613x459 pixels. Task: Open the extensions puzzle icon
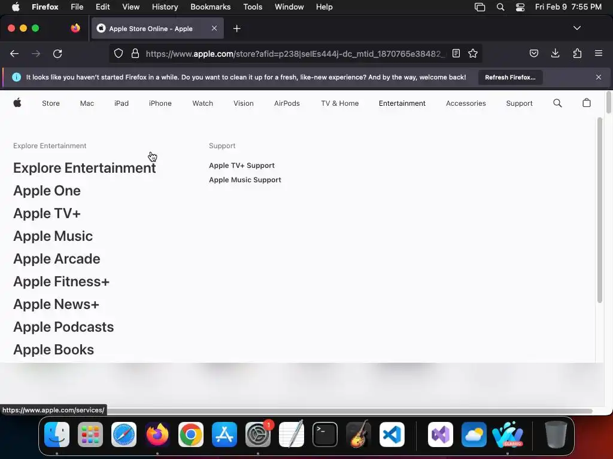pyautogui.click(x=577, y=53)
